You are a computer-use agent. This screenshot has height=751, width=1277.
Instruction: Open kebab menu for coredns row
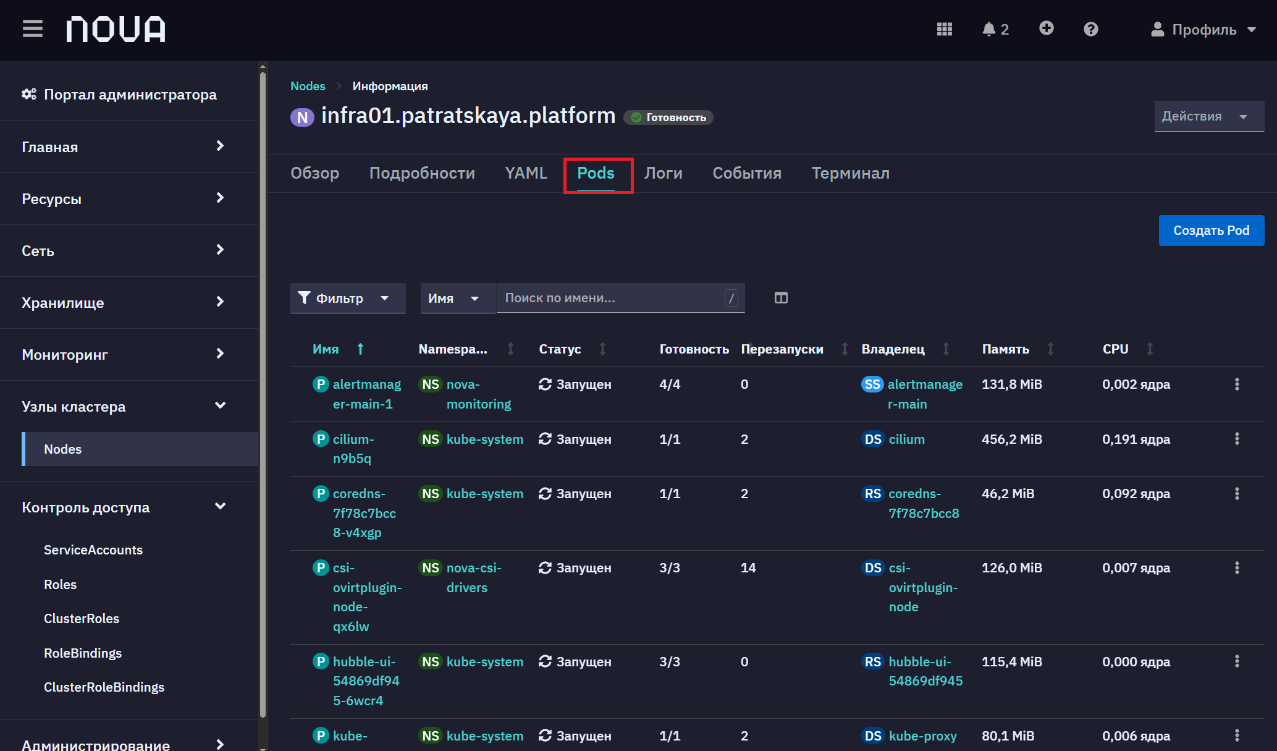click(x=1237, y=493)
